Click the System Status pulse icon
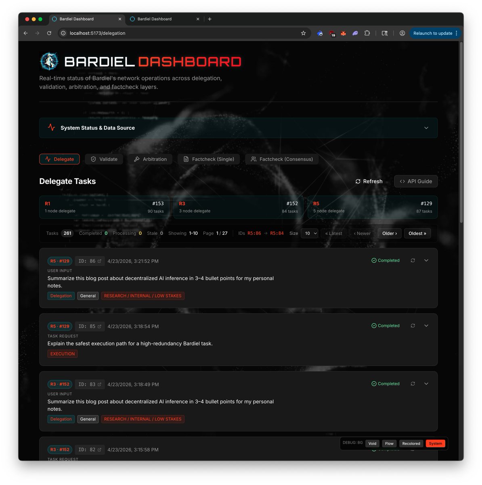The width and height of the screenshot is (482, 485). (x=51, y=127)
